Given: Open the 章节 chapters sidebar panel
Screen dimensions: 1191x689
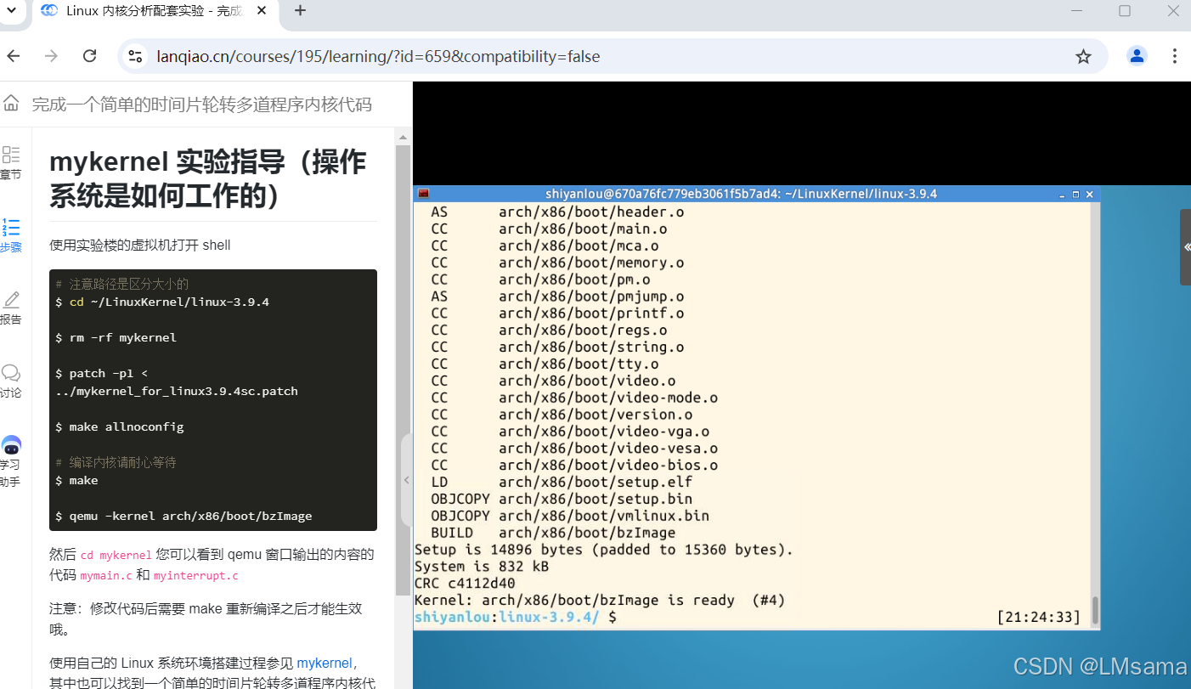Looking at the screenshot, I should pyautogui.click(x=11, y=162).
